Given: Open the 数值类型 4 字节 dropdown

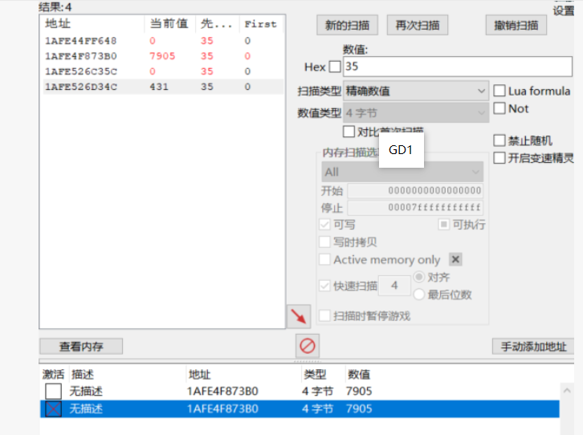Looking at the screenshot, I should tap(416, 112).
